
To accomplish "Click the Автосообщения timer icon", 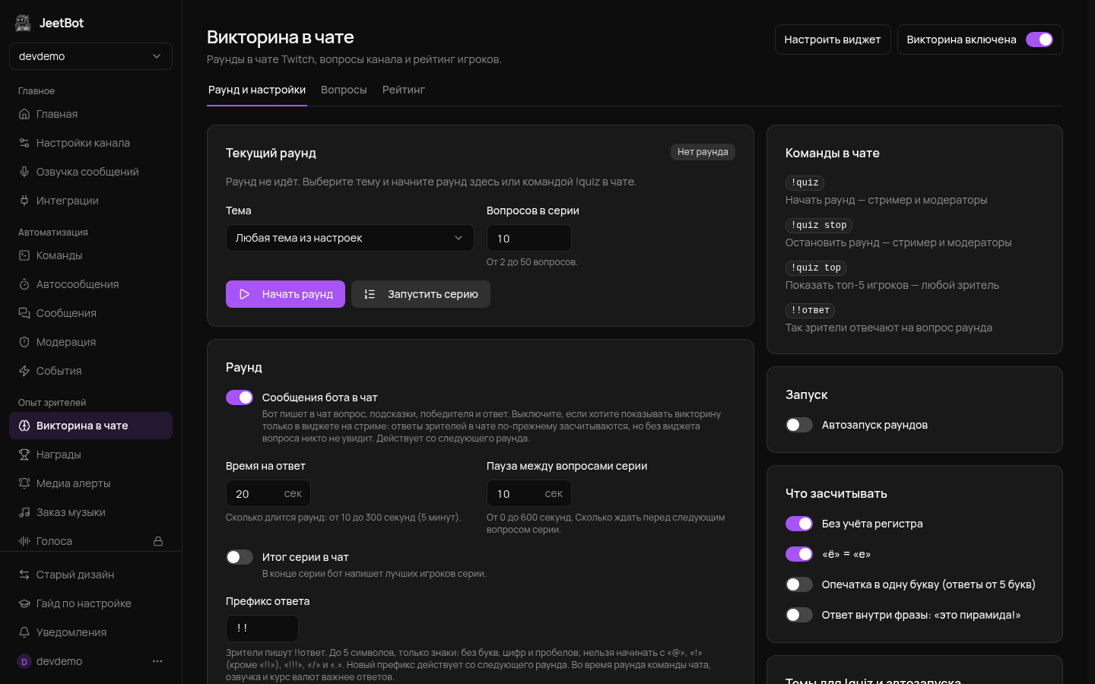I will click(x=24, y=284).
